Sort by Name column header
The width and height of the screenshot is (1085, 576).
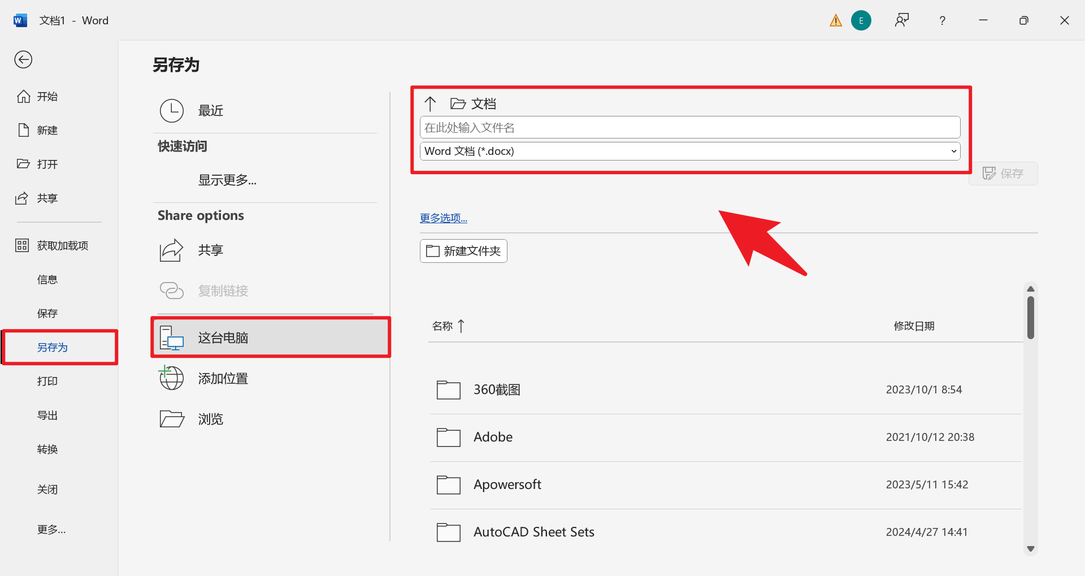tap(442, 326)
